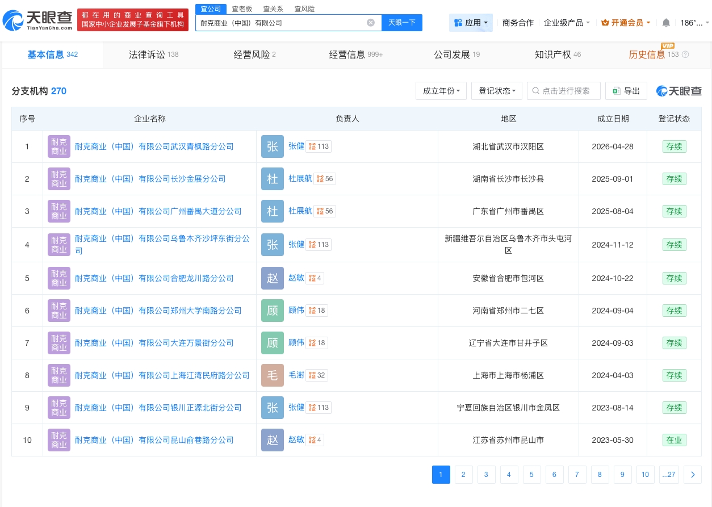Open 耐克商业（中国）有限公司大连万景街分公司 link

click(154, 343)
